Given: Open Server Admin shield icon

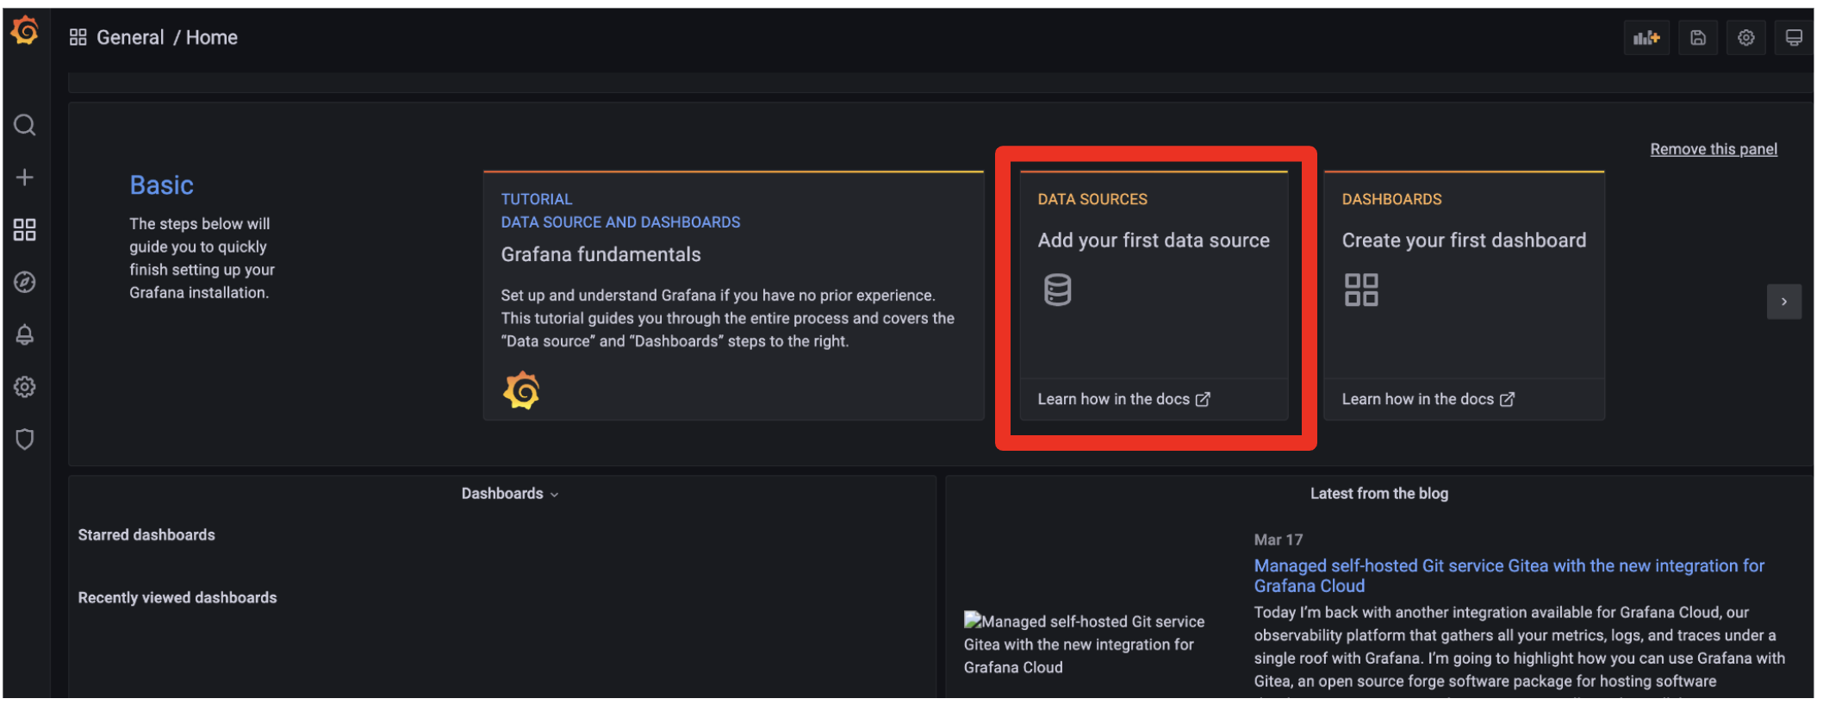Looking at the screenshot, I should tap(25, 440).
